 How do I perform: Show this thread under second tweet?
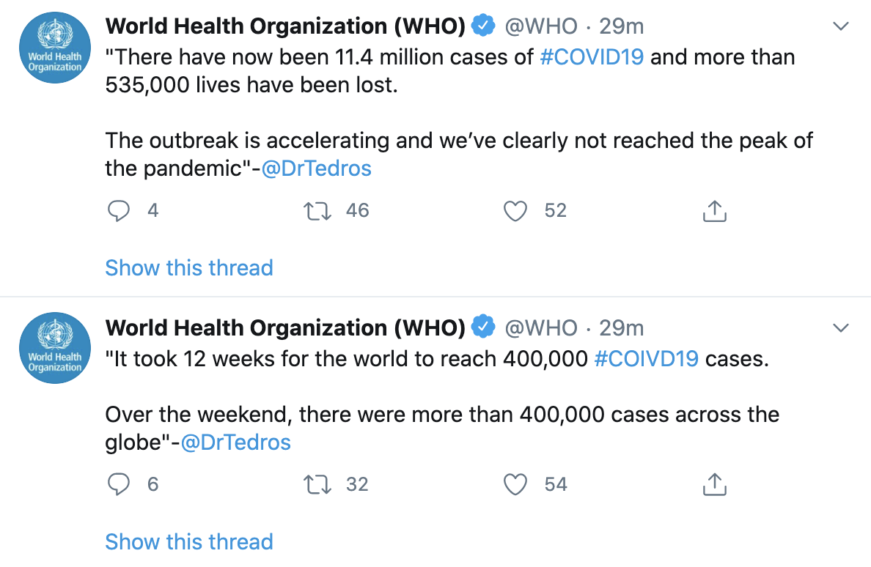189,541
